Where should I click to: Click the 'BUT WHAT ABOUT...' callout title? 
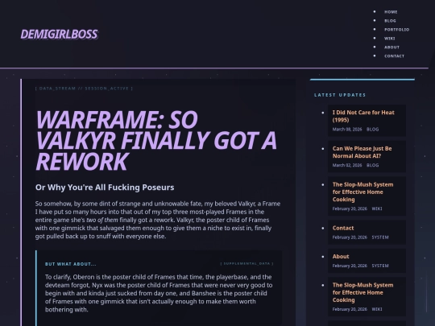tap(70, 264)
